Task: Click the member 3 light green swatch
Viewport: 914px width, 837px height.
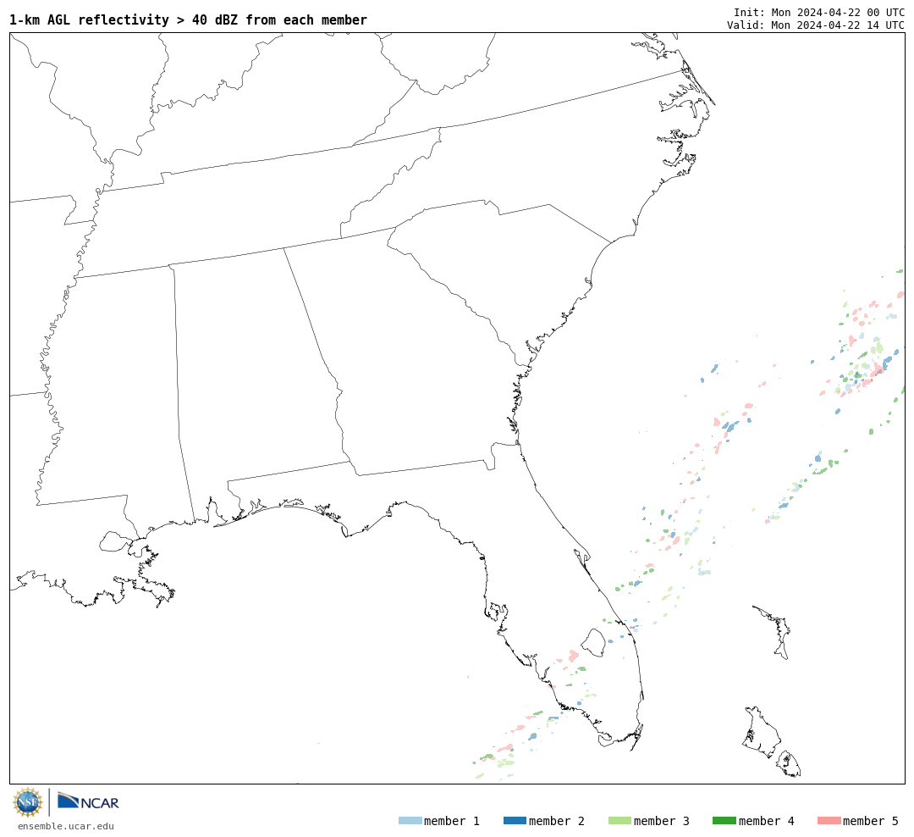Action: pos(619,821)
